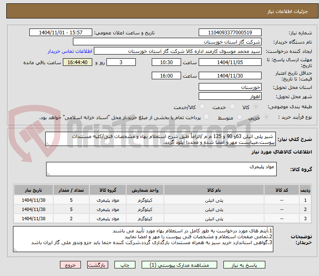Click the جزئیات اطلاعات نیاز page header
The width and height of the screenshot is (319, 276).
(288, 11)
